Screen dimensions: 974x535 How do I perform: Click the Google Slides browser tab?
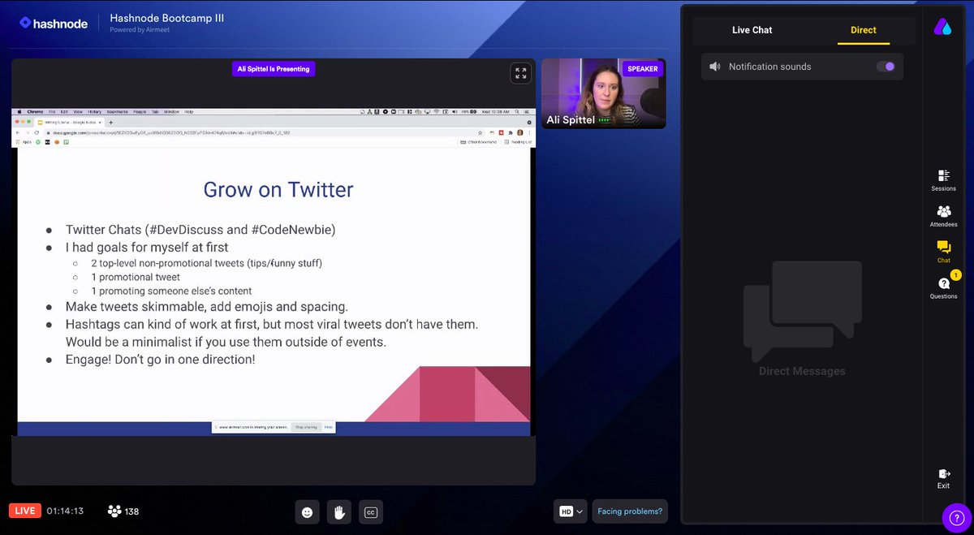coord(69,122)
